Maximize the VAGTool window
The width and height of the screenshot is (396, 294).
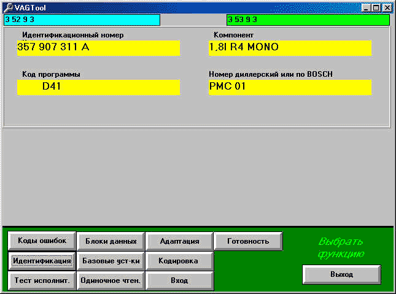376,8
